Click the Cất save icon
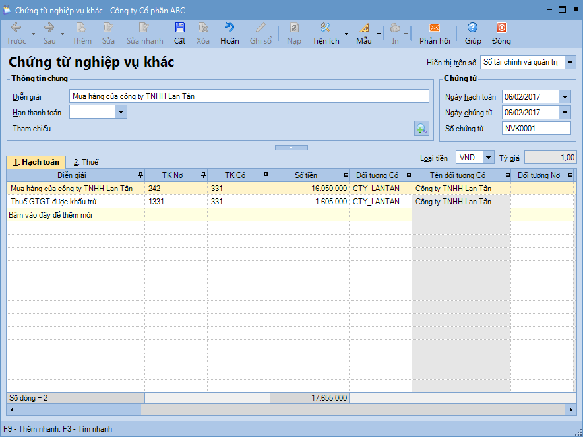The height and width of the screenshot is (437, 583). coord(179,28)
